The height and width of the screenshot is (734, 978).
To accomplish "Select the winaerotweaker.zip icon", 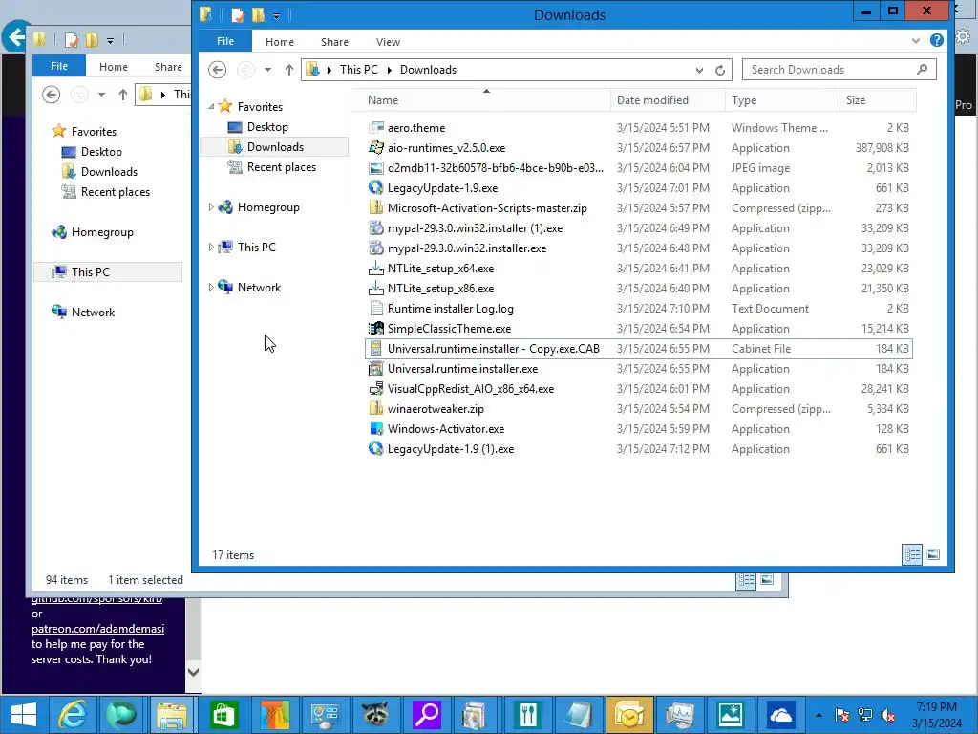I will tap(375, 409).
